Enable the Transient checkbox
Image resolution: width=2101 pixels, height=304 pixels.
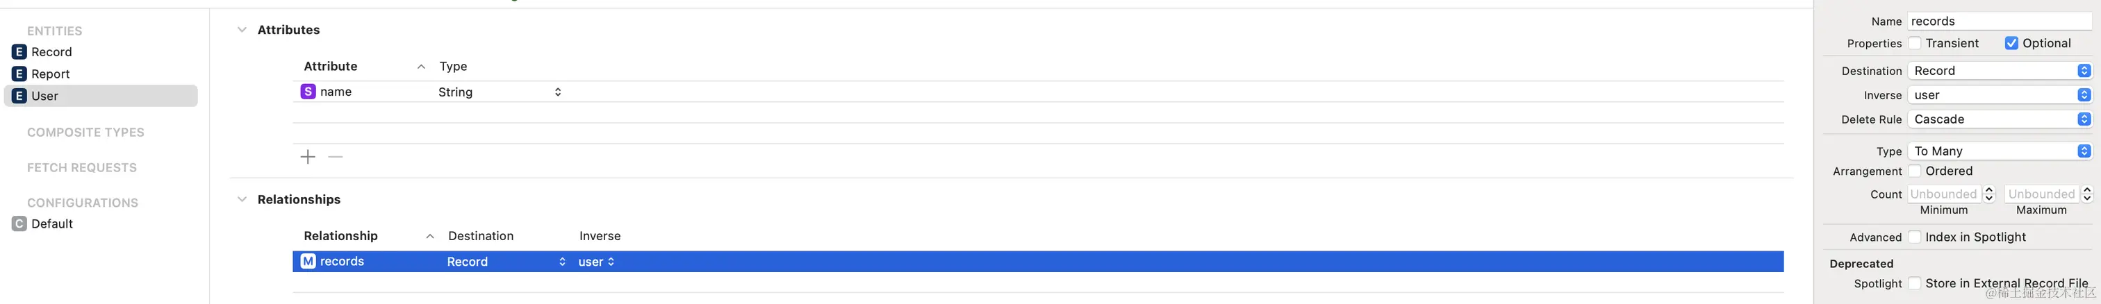(x=1914, y=43)
